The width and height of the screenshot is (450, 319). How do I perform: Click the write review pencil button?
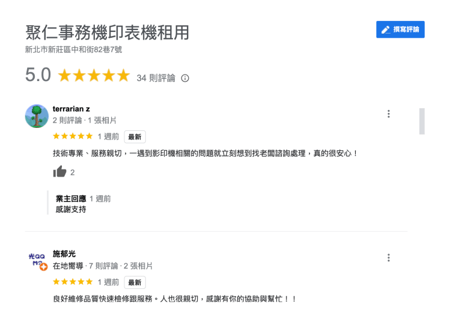[400, 29]
